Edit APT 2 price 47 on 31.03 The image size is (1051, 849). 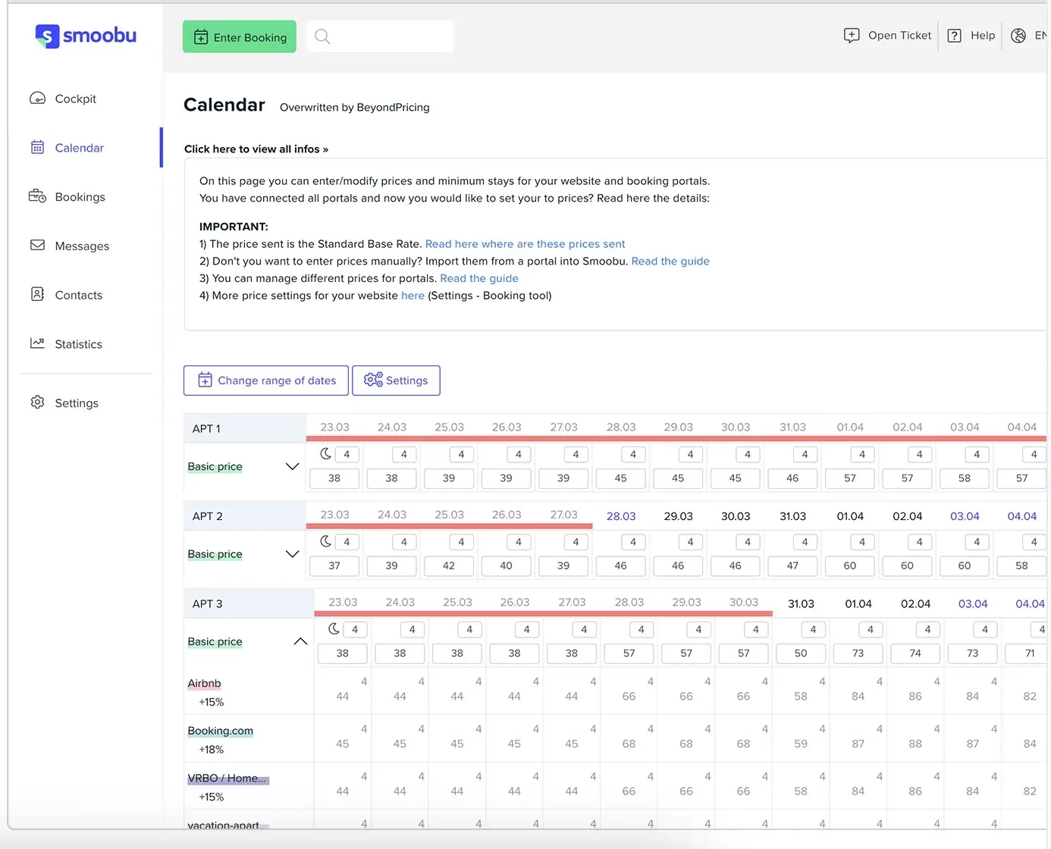792,565
